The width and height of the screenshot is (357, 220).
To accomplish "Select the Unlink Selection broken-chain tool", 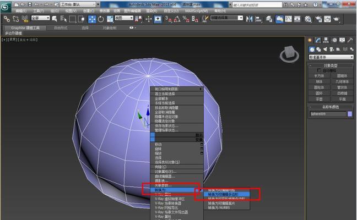I will (16, 19).
